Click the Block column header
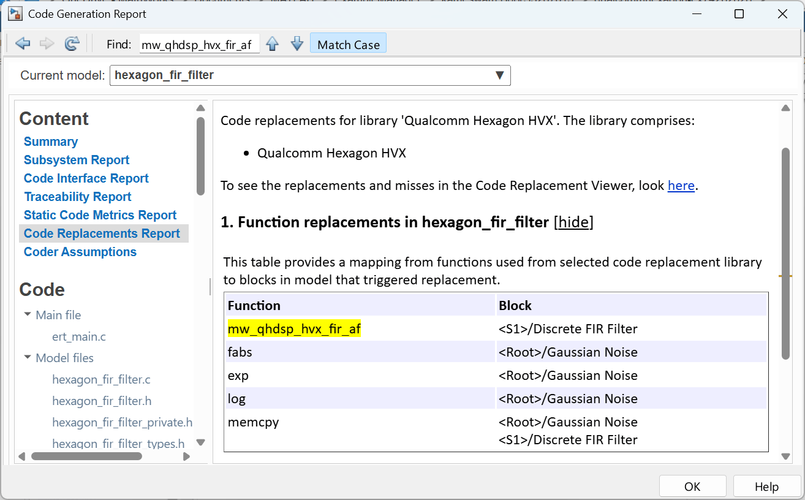The width and height of the screenshot is (805, 500). (x=631, y=306)
